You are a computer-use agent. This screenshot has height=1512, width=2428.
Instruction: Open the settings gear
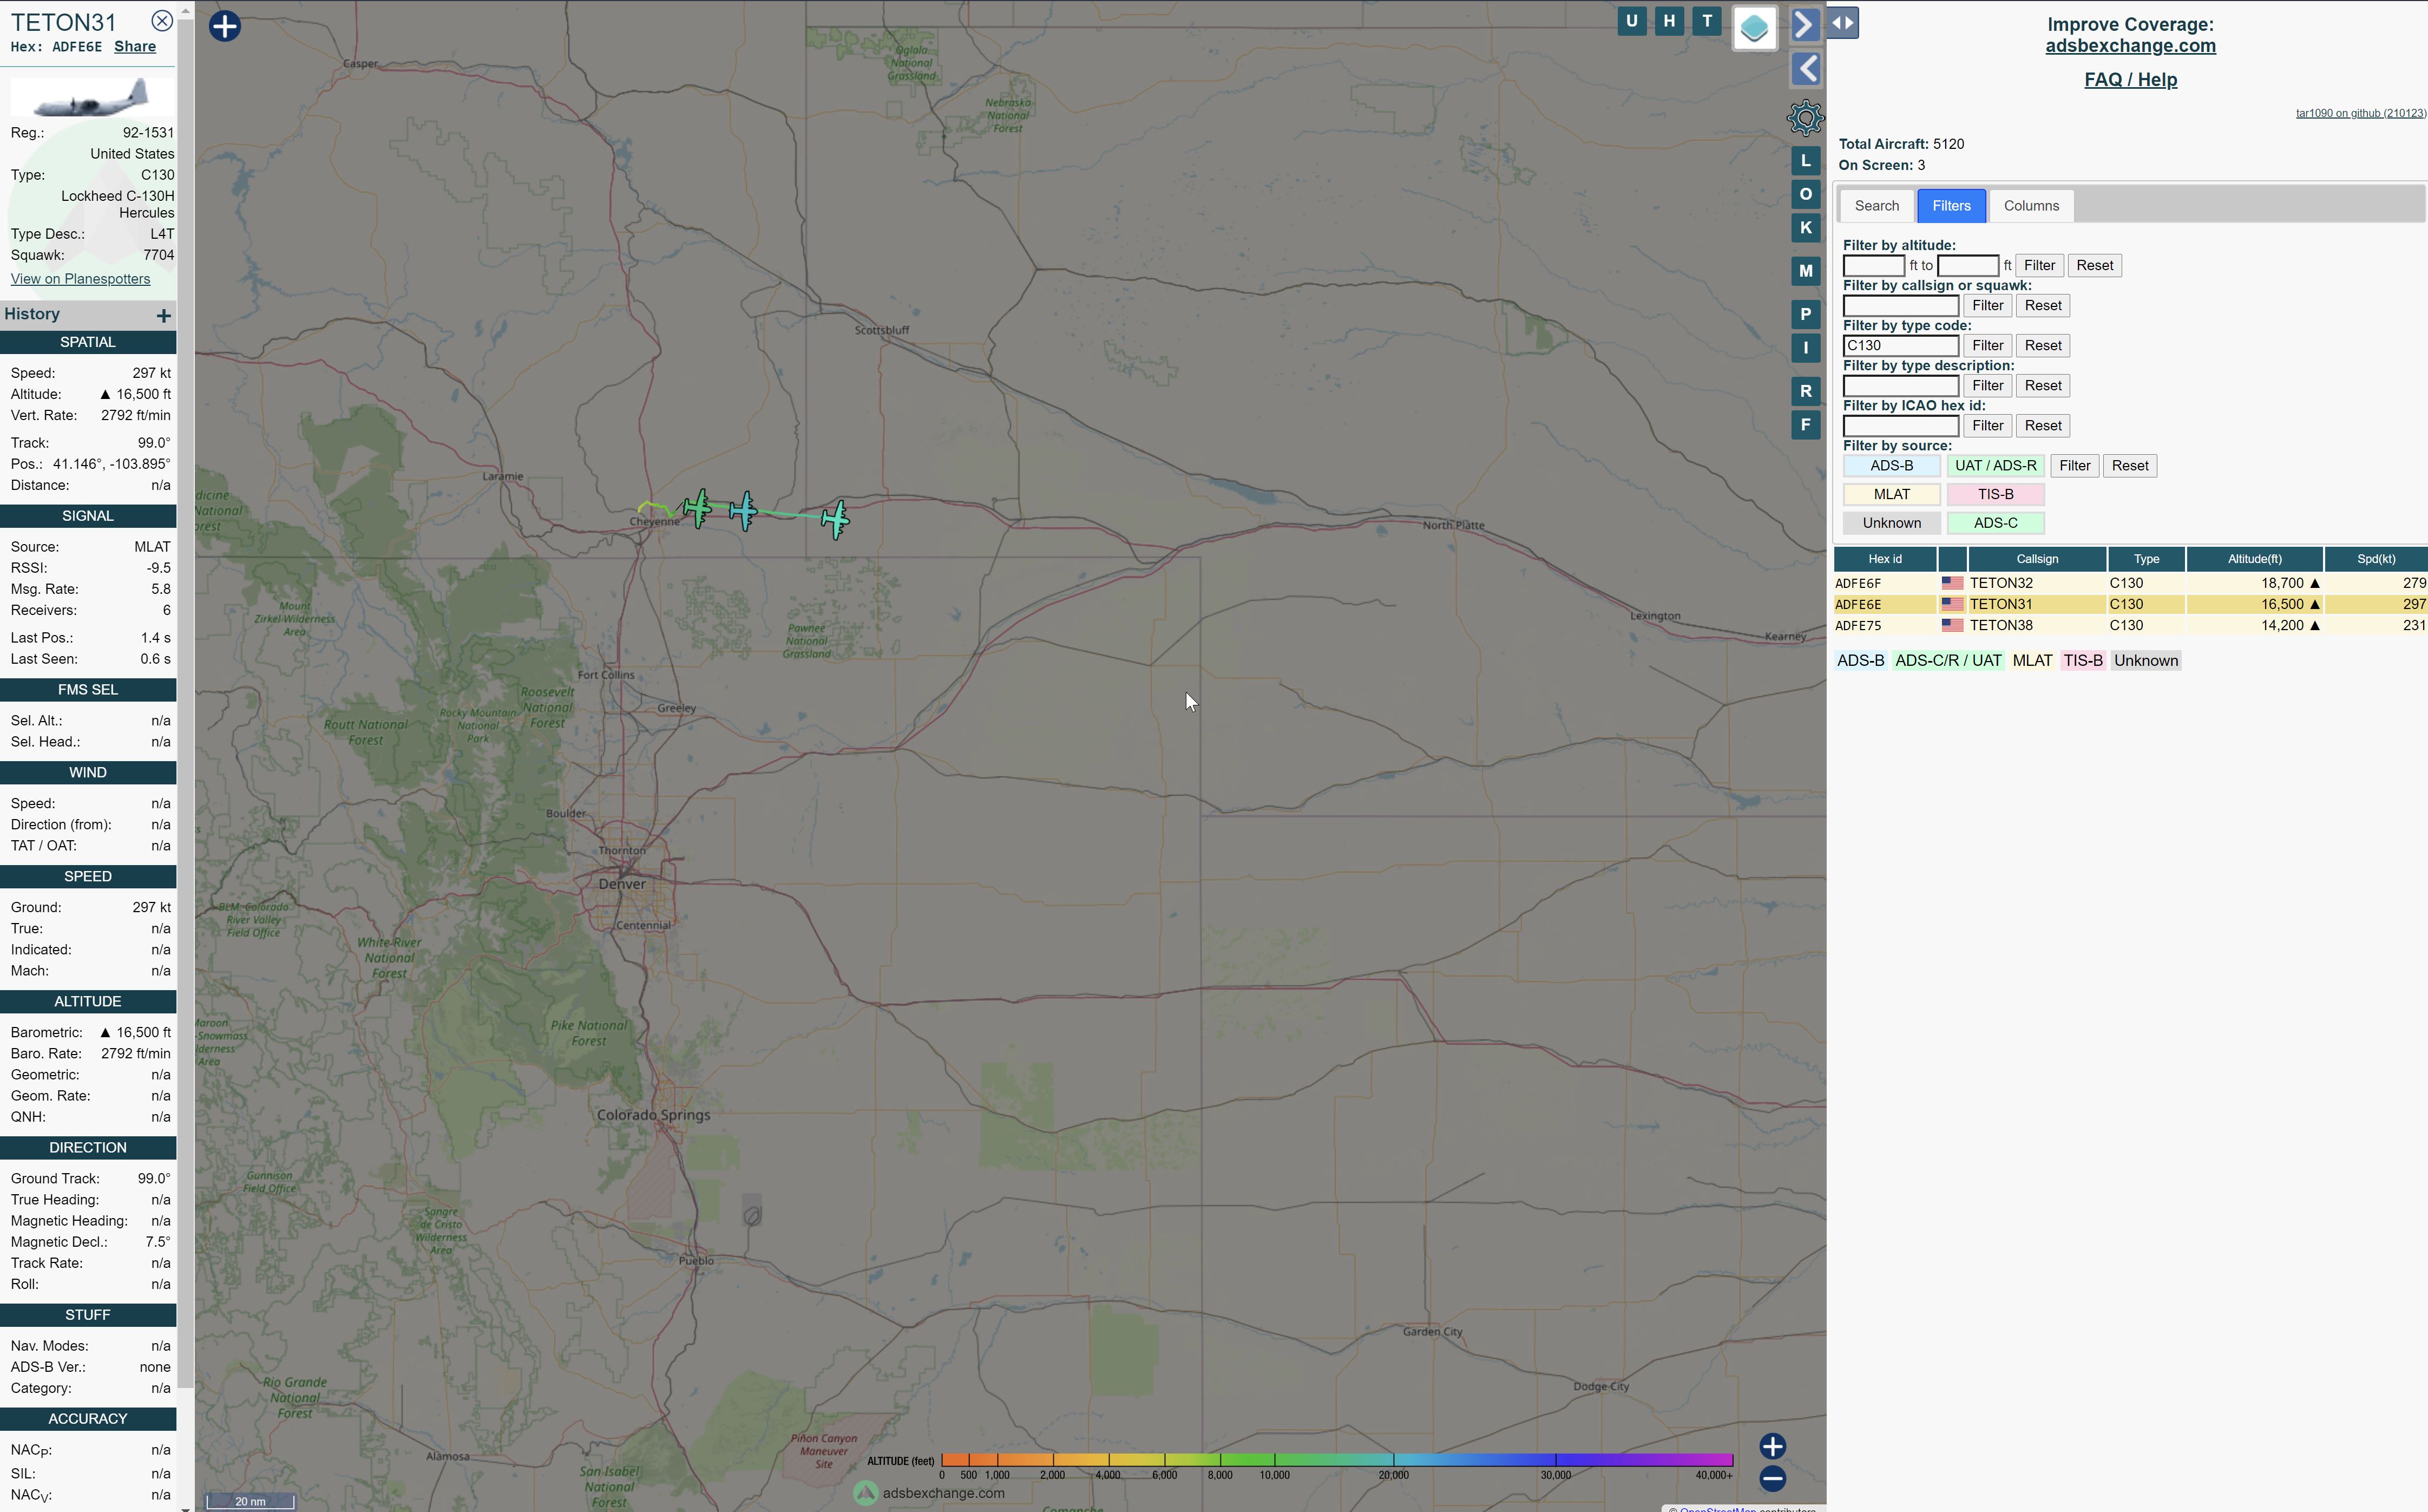coord(1805,118)
